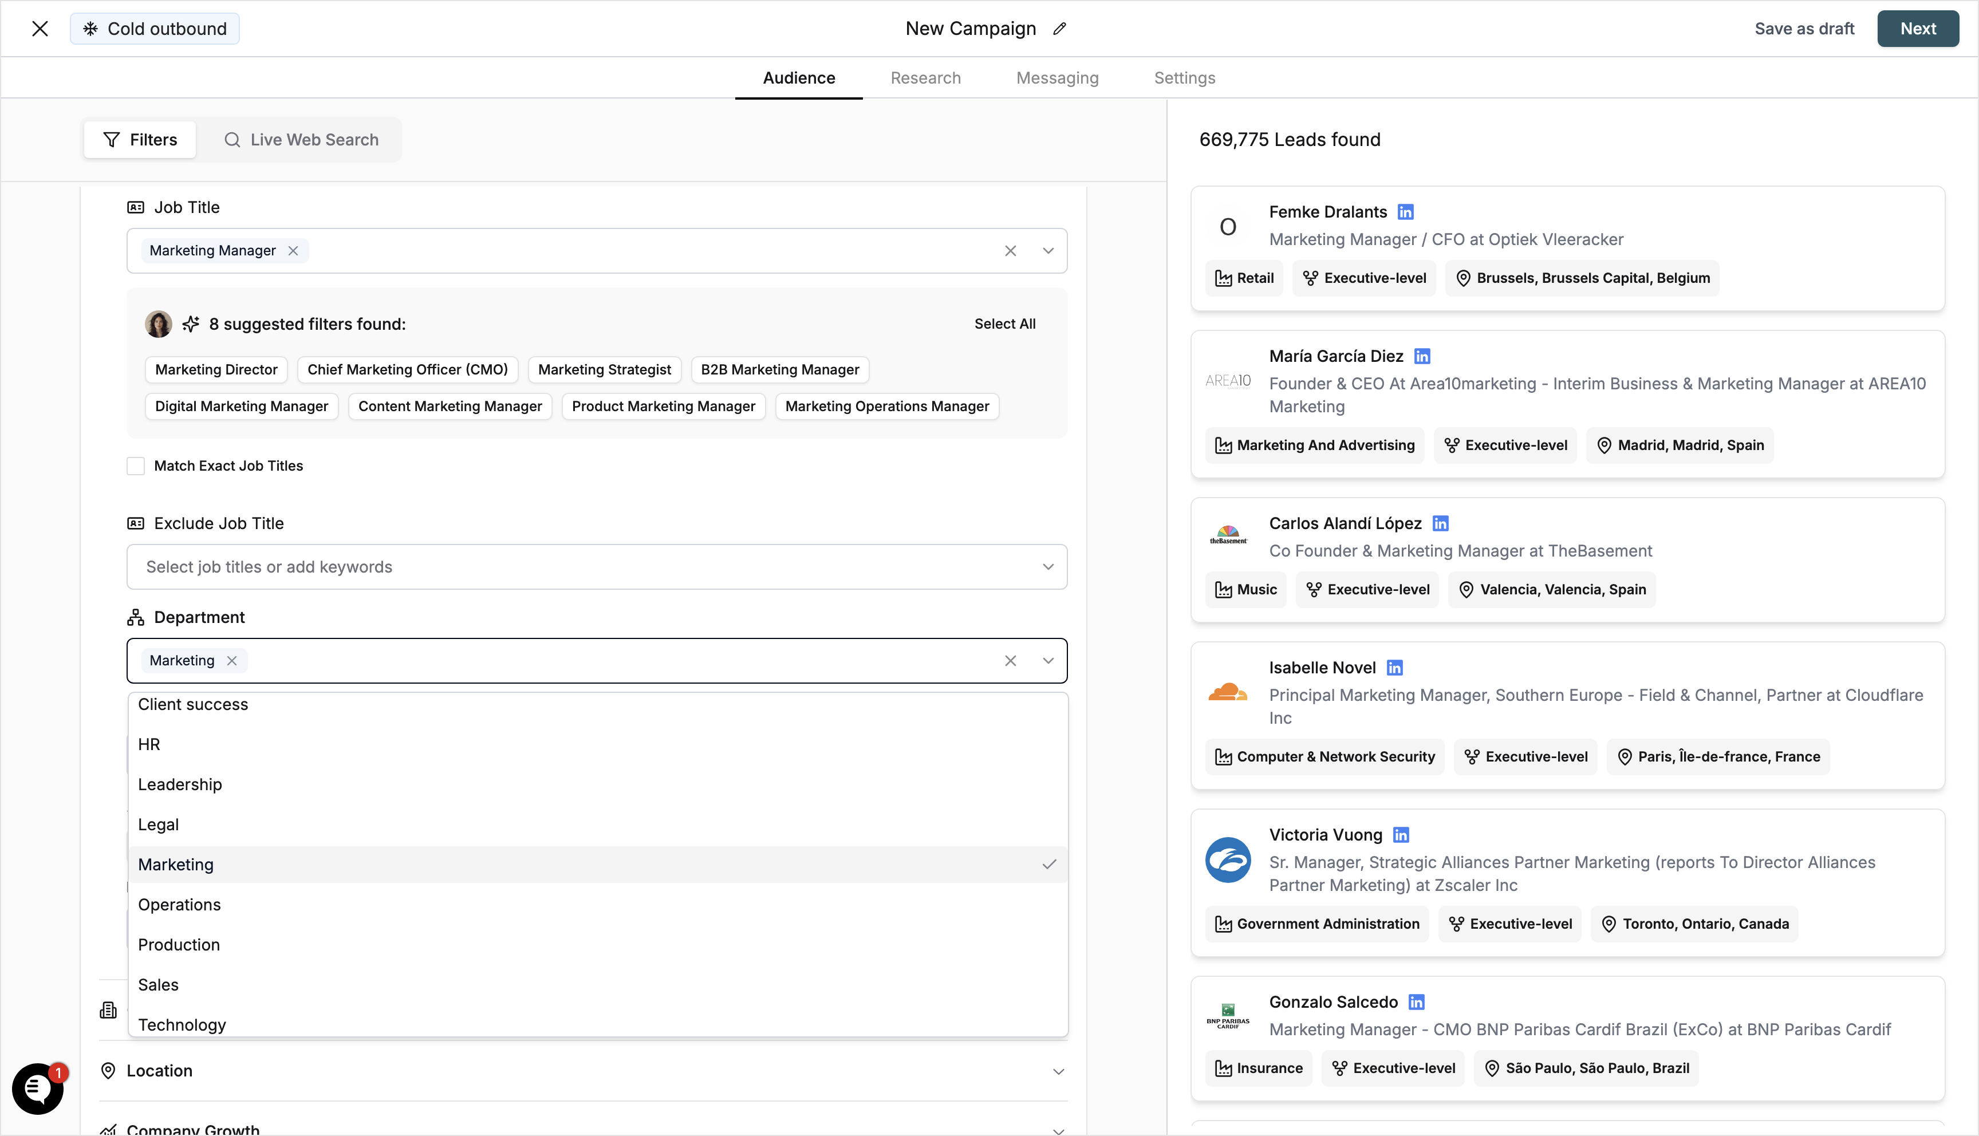Click the pencil icon to rename the campaign
This screenshot has width=1979, height=1136.
coord(1059,28)
